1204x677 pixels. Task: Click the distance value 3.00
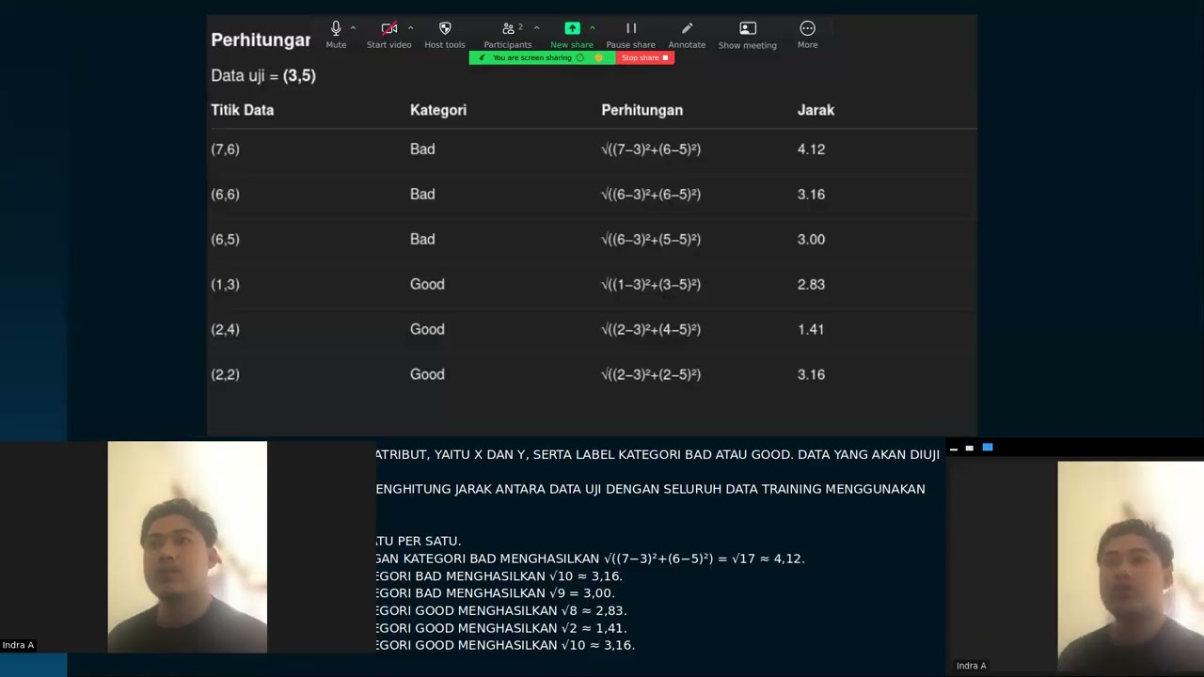point(811,240)
